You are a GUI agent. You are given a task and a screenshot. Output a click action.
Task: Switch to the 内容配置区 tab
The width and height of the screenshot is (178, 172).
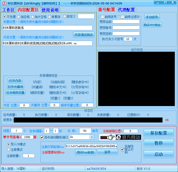(28, 10)
